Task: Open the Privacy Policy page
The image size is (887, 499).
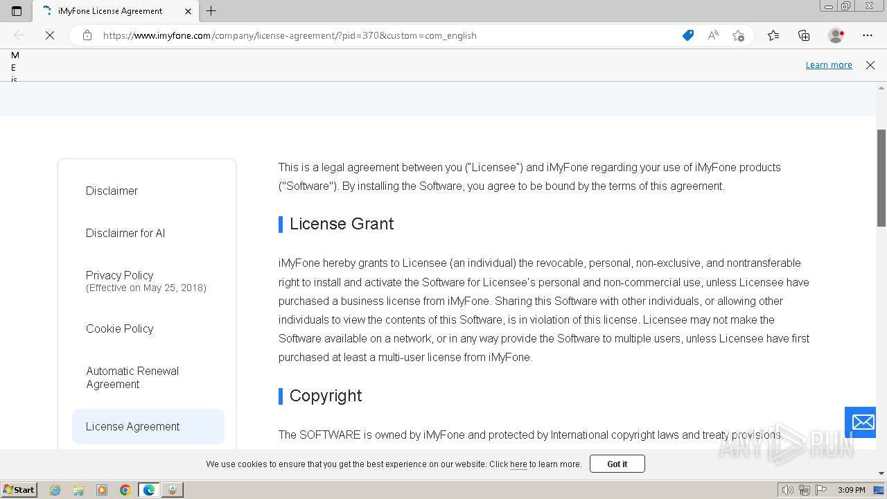Action: click(119, 275)
